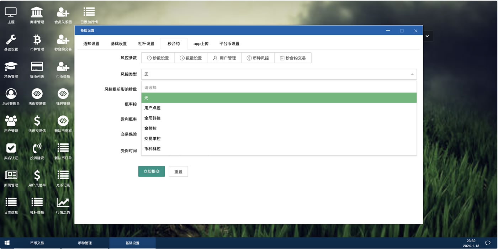This screenshot has height=249, width=498.
Task: Expand the chevron right of window
Action: tap(427, 36)
